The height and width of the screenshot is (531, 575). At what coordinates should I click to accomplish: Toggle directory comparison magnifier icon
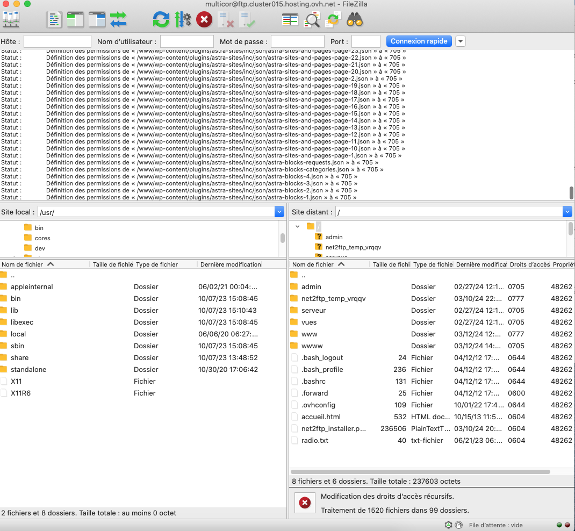312,20
